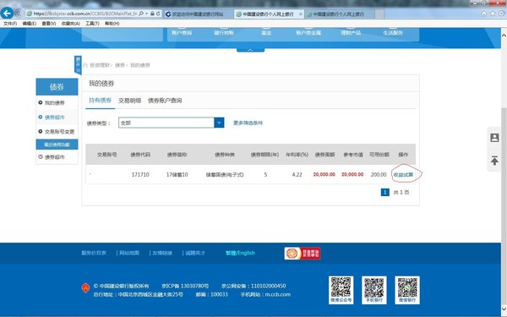The height and width of the screenshot is (317, 507).
Task: Open the online customer service person icon
Action: [x=494, y=138]
